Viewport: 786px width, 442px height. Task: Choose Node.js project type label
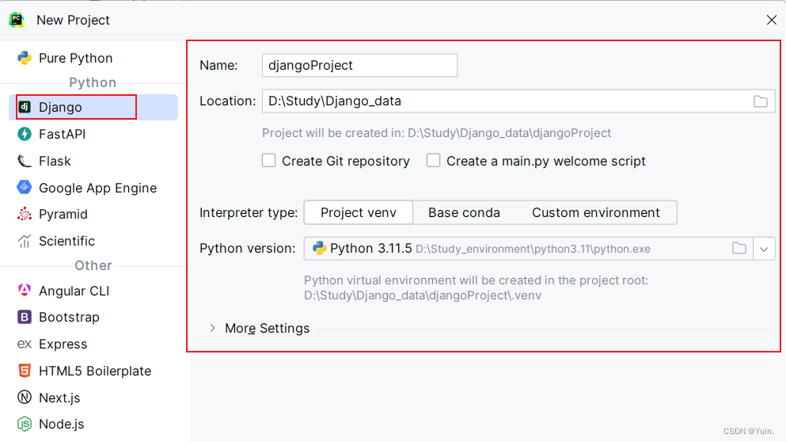62,424
